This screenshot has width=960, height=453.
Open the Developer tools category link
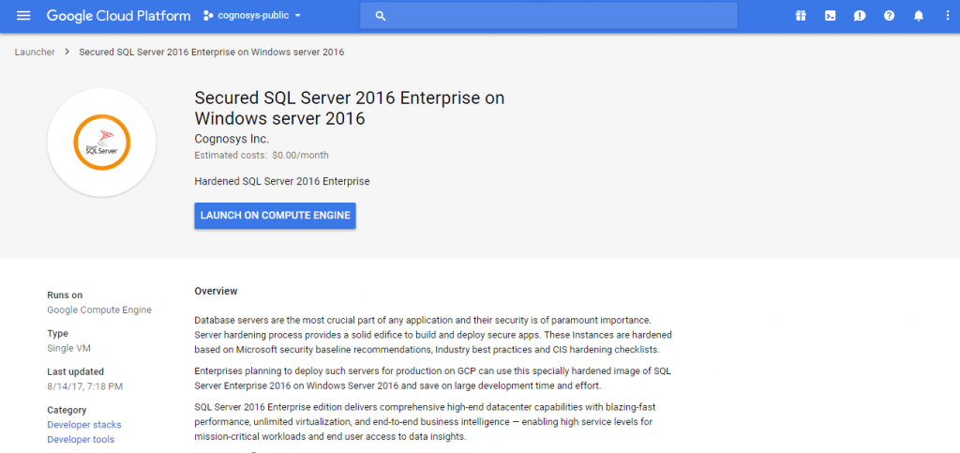click(x=82, y=440)
